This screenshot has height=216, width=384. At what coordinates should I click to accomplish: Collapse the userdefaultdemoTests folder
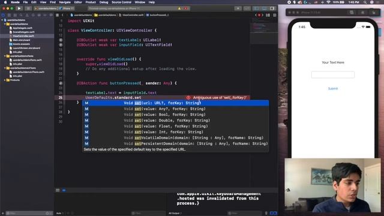click(5, 56)
